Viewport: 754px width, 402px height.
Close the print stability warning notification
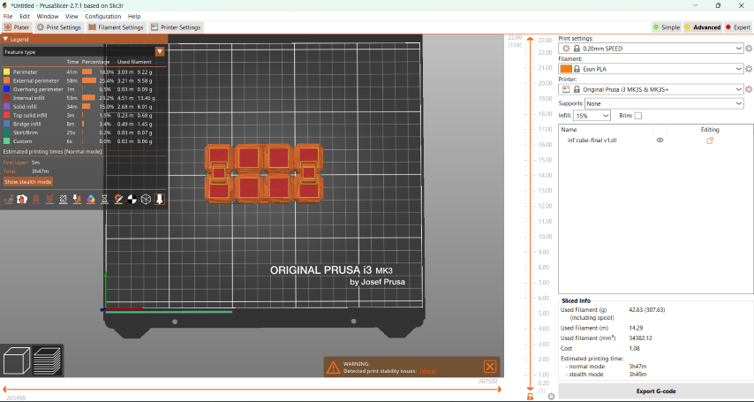click(490, 367)
